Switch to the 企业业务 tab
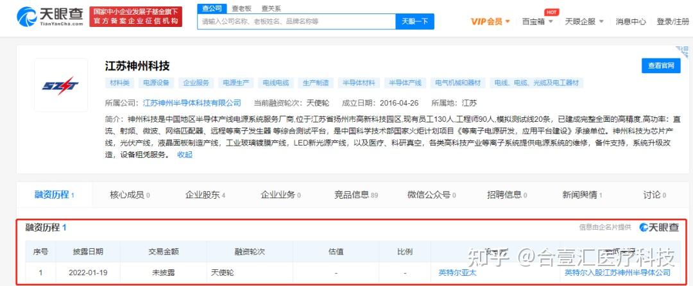Image resolution: width=693 pixels, height=286 pixels. (x=280, y=195)
